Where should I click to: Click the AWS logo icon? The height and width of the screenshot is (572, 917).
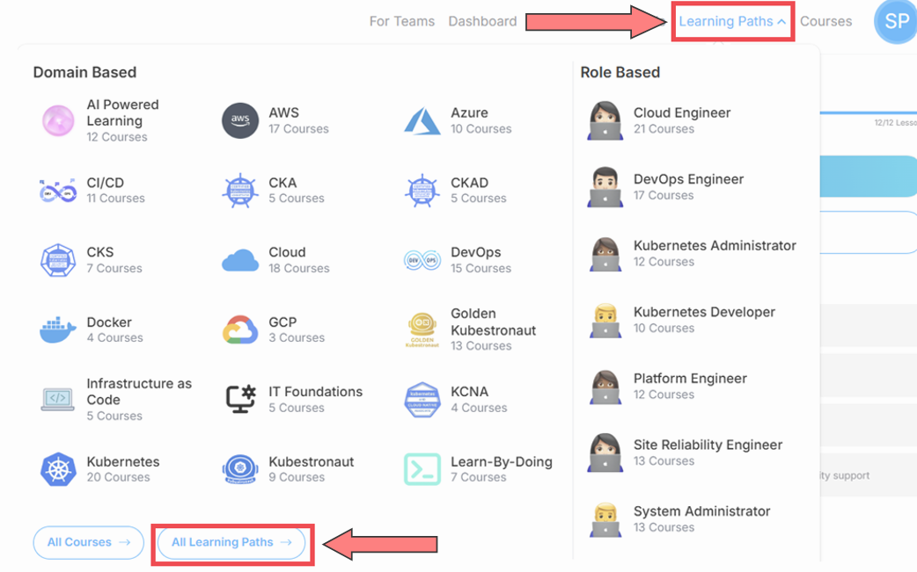pos(239,120)
